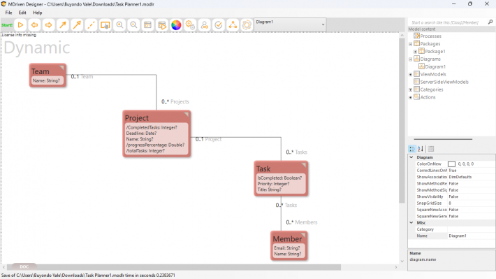496x279 pixels.
Task: Click the horizontal scrollbar of diagram
Action: [x=174, y=267]
